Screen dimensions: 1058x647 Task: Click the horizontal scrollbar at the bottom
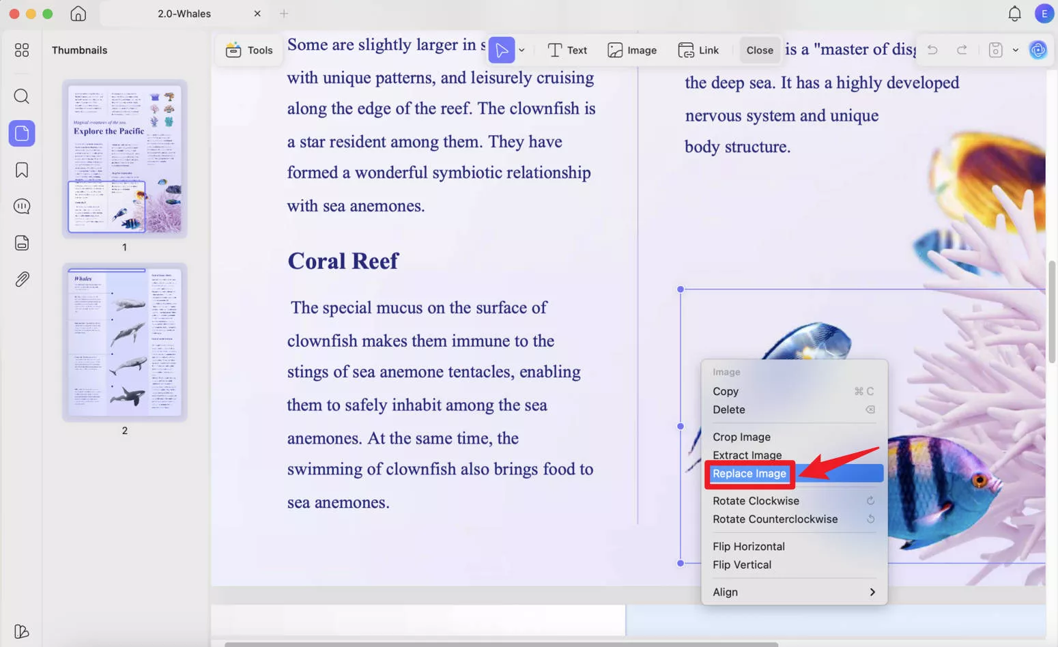501,644
